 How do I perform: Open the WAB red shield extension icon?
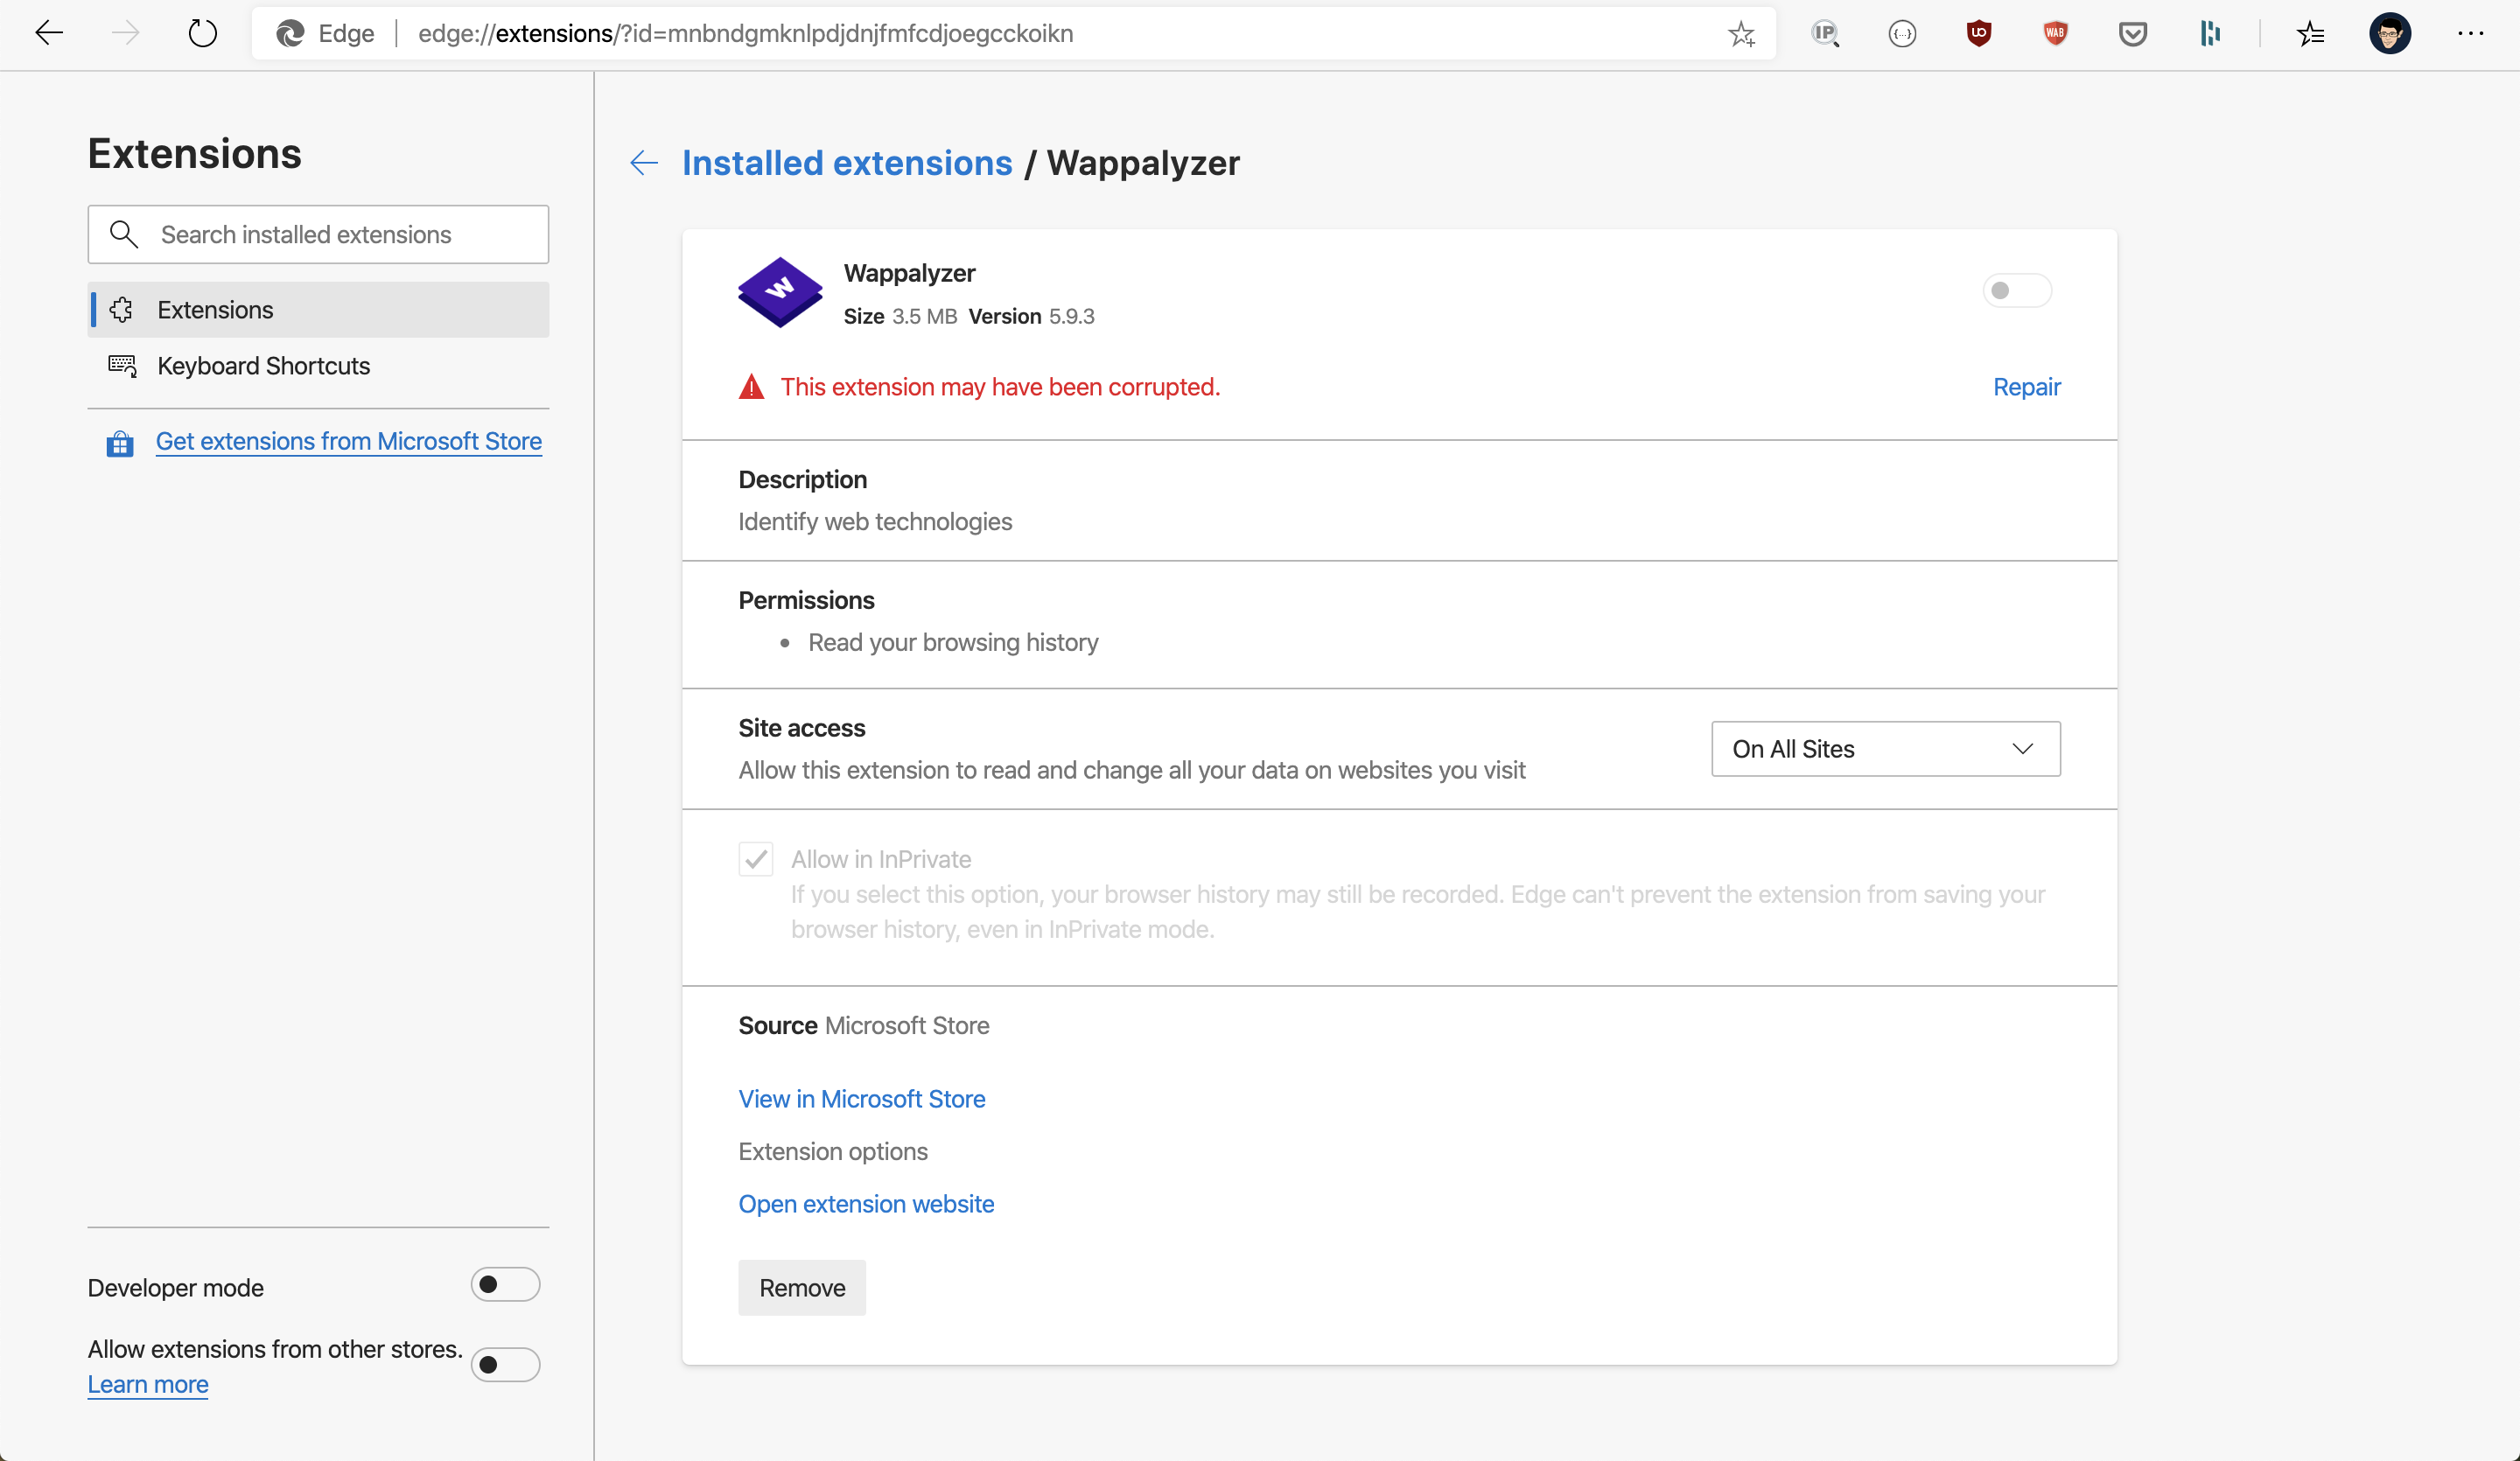coord(2055,33)
